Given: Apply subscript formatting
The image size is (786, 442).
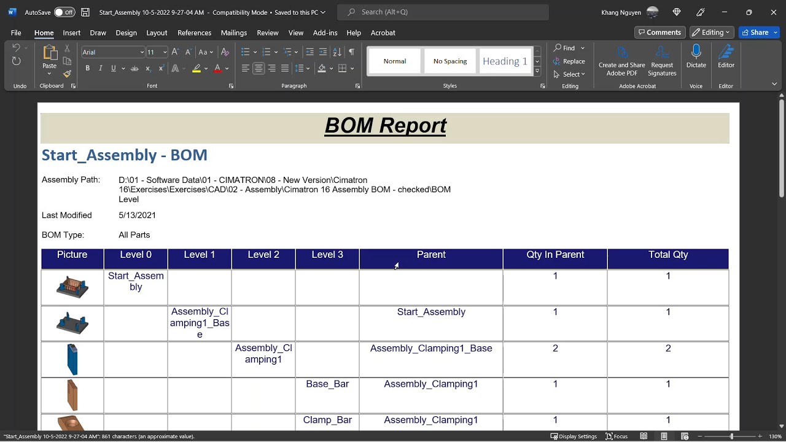Looking at the screenshot, I should tap(148, 69).
